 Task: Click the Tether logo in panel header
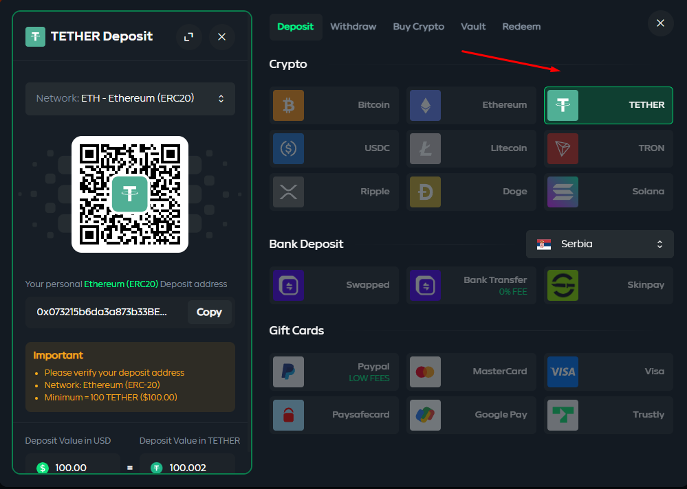pos(35,36)
